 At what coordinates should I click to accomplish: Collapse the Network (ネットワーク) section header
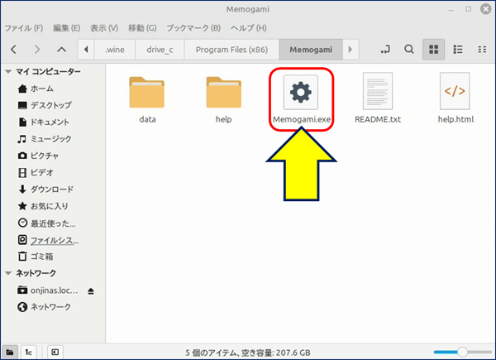(8, 273)
